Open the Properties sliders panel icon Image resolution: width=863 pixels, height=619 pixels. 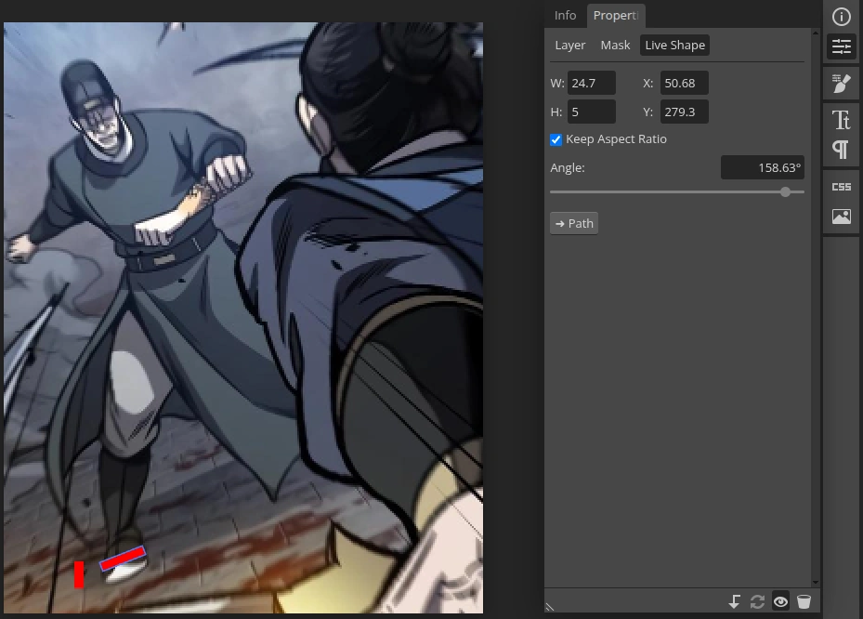tap(841, 46)
